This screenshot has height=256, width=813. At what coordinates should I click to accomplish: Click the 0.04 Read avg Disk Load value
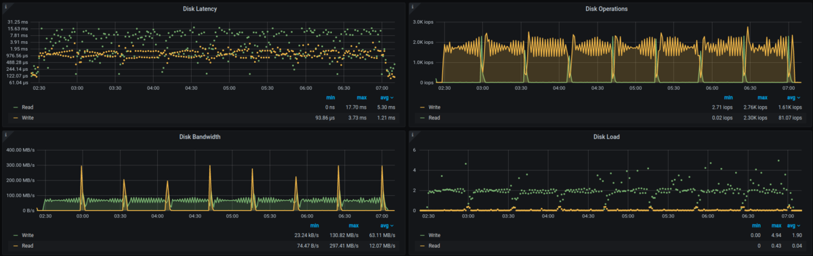tap(797, 246)
